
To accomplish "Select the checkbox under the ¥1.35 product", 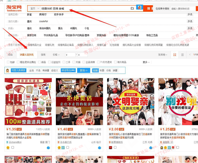I will tap(13, 147).
